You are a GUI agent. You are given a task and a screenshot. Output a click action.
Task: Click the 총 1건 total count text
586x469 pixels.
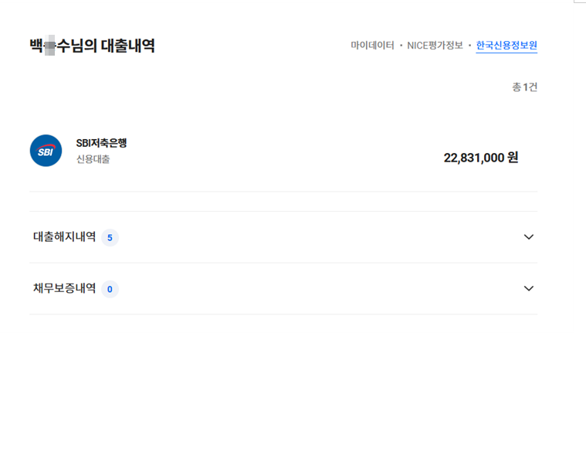pyautogui.click(x=525, y=87)
